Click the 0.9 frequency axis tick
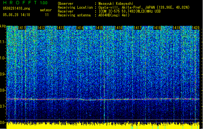 [3, 74]
